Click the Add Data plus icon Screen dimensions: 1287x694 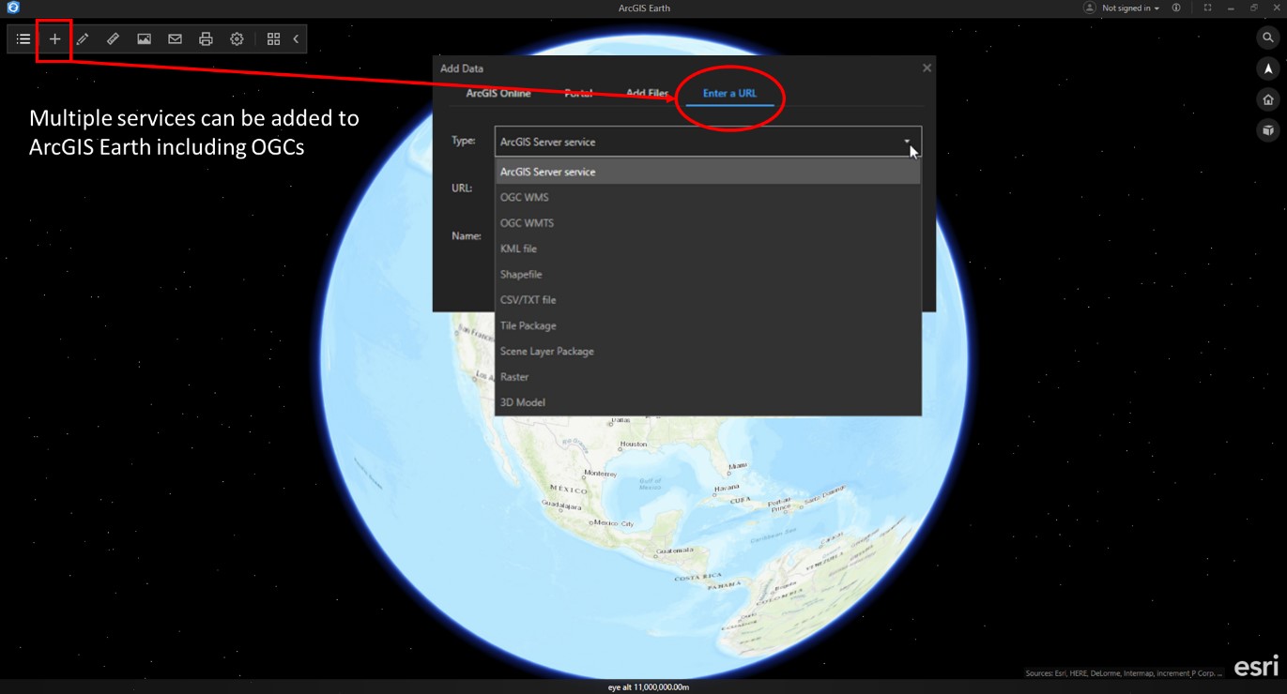(54, 39)
